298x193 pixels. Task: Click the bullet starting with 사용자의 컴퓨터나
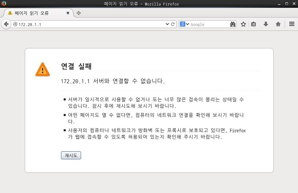click(x=157, y=134)
